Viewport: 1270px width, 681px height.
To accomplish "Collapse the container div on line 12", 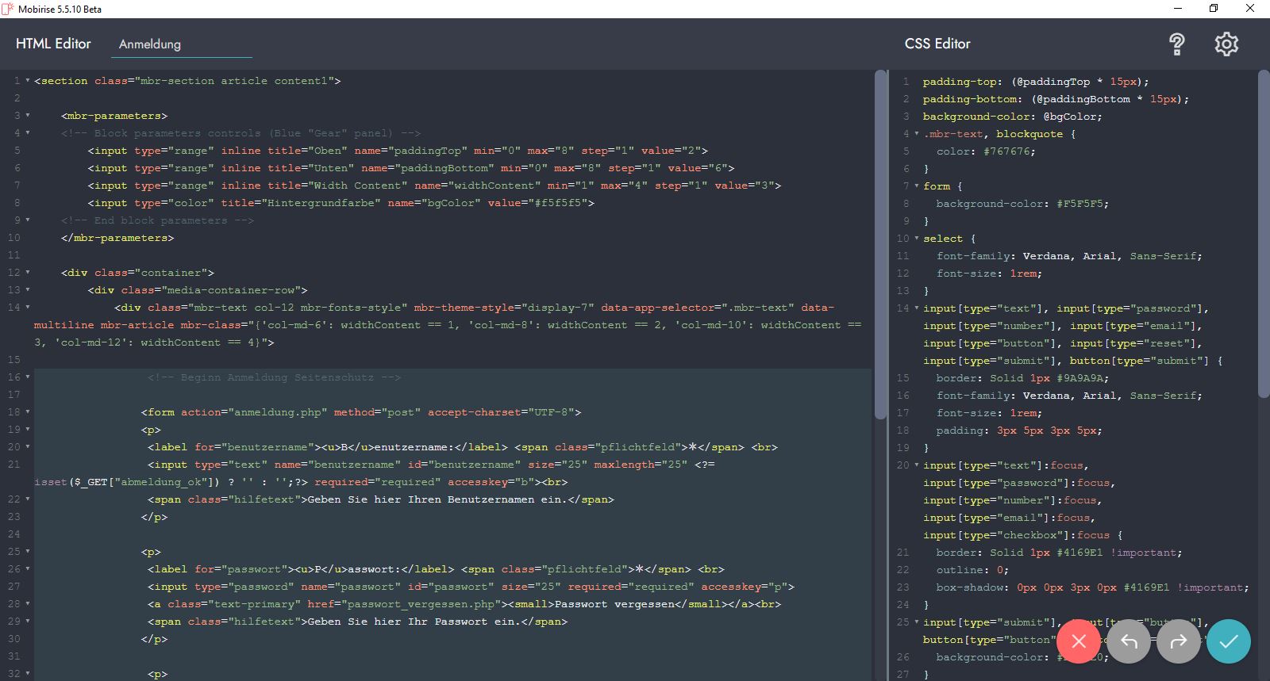I will tap(28, 273).
